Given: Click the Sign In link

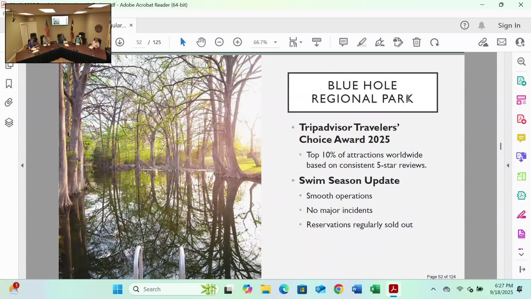Looking at the screenshot, I should [509, 25].
